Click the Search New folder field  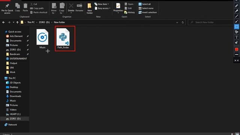tap(211, 22)
